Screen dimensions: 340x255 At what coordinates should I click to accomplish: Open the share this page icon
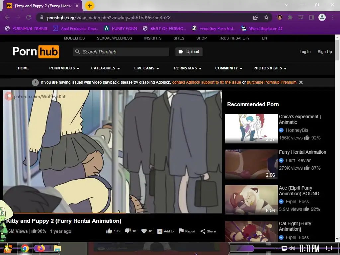pyautogui.click(x=256, y=18)
